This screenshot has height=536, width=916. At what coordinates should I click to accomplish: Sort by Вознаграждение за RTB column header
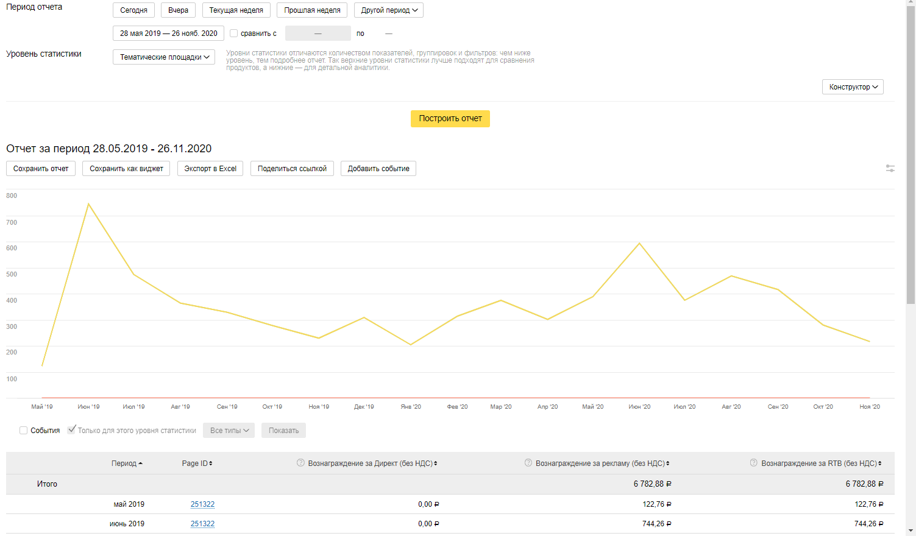click(x=821, y=464)
